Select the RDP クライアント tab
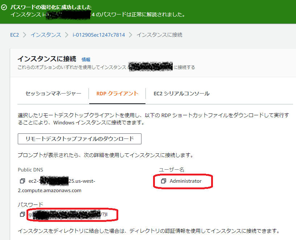296x240 pixels. point(117,94)
